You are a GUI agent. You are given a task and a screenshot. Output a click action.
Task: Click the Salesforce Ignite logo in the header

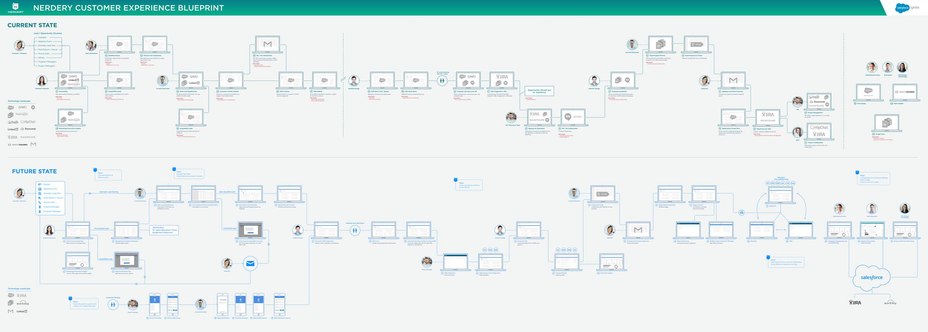(907, 8)
